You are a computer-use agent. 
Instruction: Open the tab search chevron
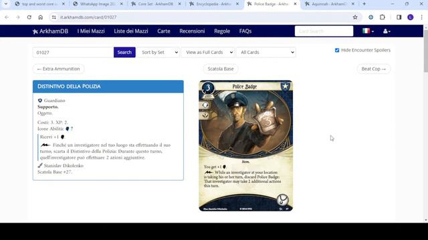click(x=6, y=4)
